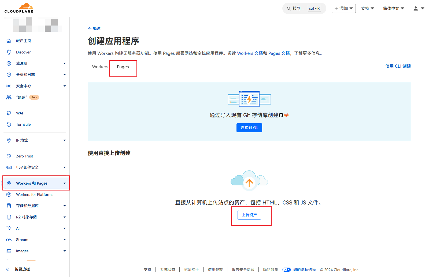
Task: Click the 上传资产 button
Action: (249, 215)
